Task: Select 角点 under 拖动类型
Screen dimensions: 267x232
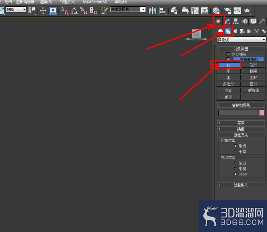Action: [x=235, y=163]
